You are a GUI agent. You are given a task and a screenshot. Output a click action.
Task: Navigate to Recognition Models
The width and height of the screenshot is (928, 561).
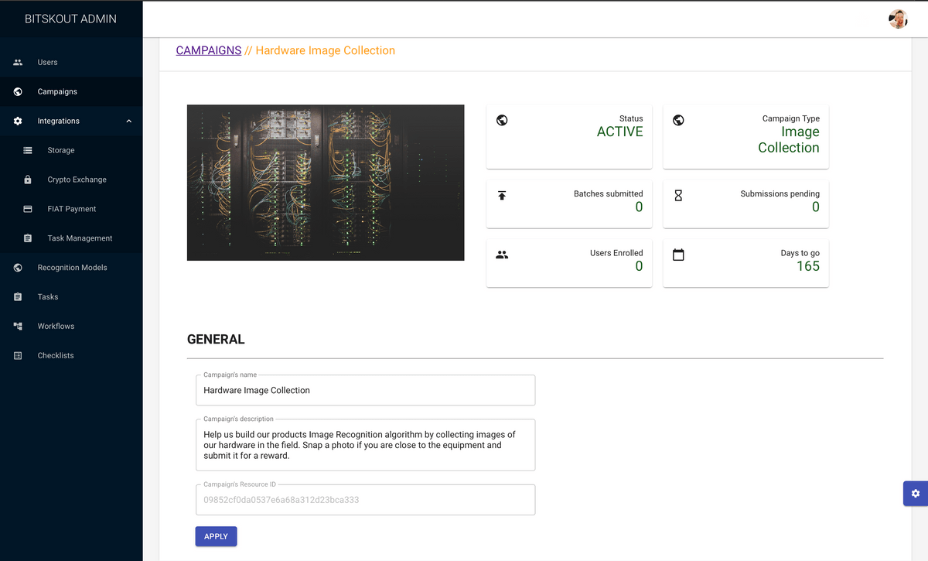click(x=71, y=268)
